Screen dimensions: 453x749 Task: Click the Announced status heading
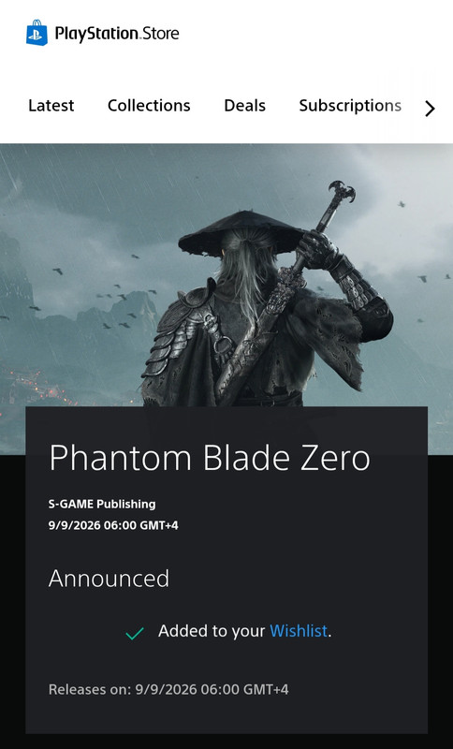coord(109,579)
